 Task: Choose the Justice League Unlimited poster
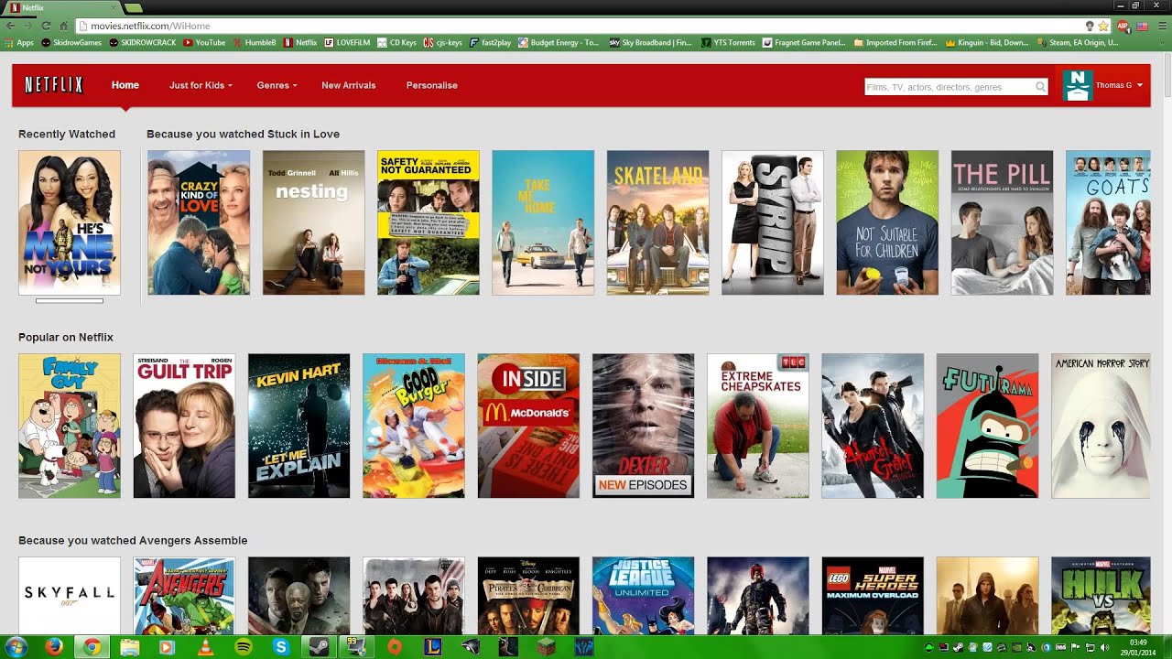(x=643, y=596)
